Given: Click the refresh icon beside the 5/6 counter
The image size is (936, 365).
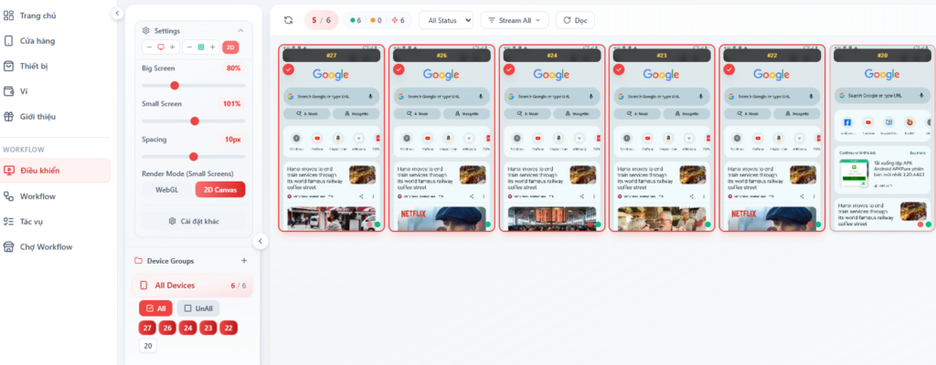Looking at the screenshot, I should click(x=289, y=20).
